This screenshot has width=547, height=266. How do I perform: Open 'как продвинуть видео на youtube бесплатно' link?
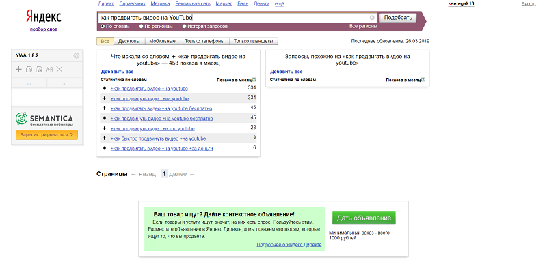161,119
